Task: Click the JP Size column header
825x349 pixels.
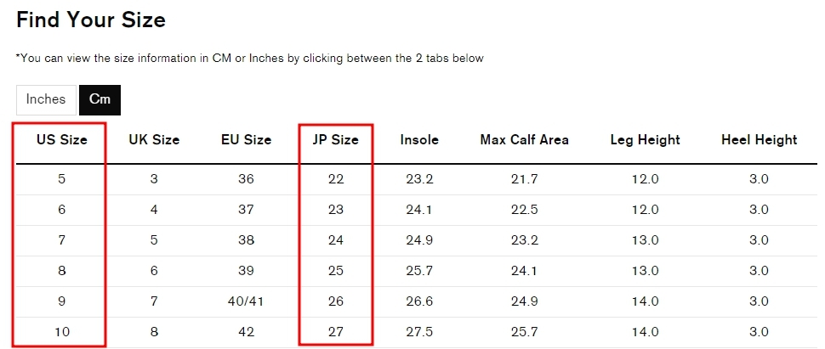Action: [335, 139]
